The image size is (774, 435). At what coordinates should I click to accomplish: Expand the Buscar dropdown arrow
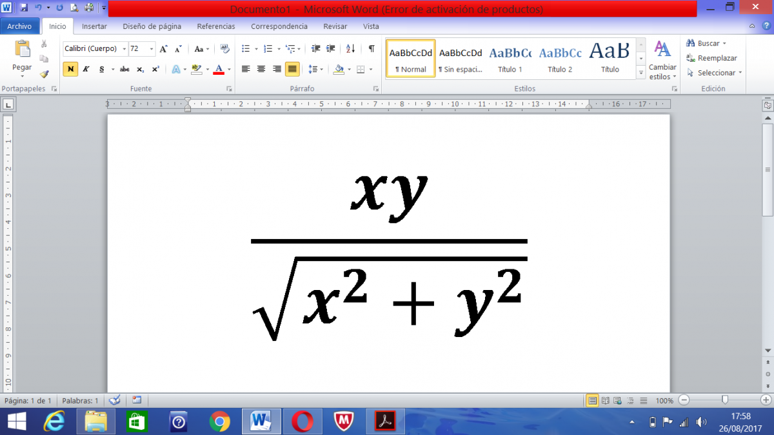(x=724, y=43)
